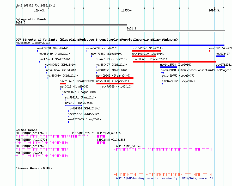Select esv1429755 (Levy2007) label
232x186 pixels.
pyautogui.click(x=178, y=76)
